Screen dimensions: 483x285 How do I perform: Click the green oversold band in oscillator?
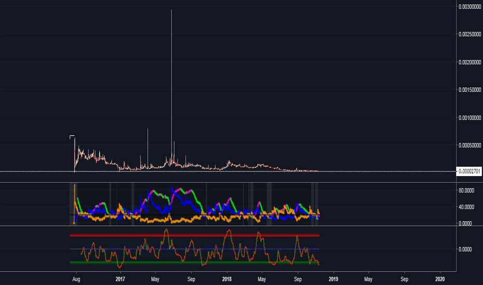(194, 263)
